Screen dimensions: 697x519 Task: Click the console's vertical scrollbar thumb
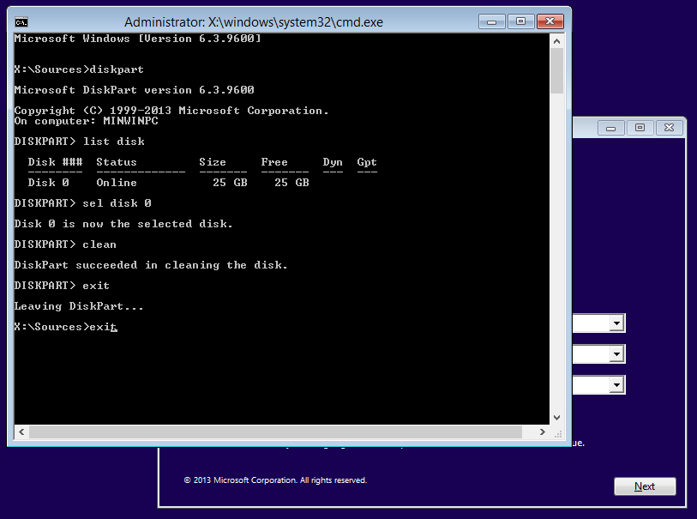[556, 71]
